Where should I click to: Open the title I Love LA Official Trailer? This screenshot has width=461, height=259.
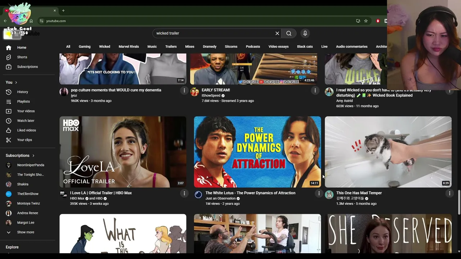101,193
